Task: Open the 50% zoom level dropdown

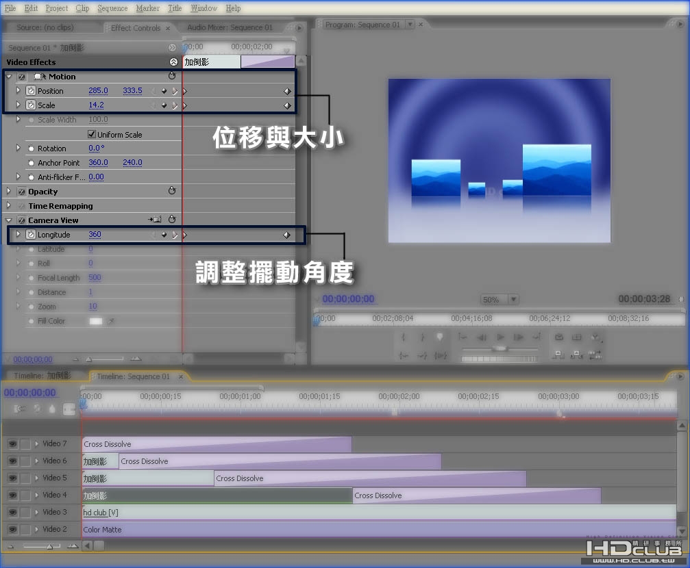Action: point(513,299)
